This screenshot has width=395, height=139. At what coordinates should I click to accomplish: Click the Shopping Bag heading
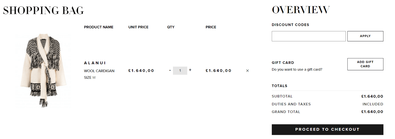click(x=43, y=11)
